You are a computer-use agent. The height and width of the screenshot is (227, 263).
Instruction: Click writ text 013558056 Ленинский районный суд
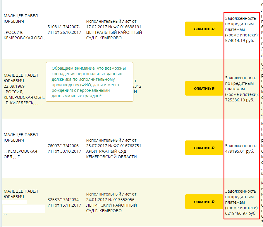tap(111, 202)
